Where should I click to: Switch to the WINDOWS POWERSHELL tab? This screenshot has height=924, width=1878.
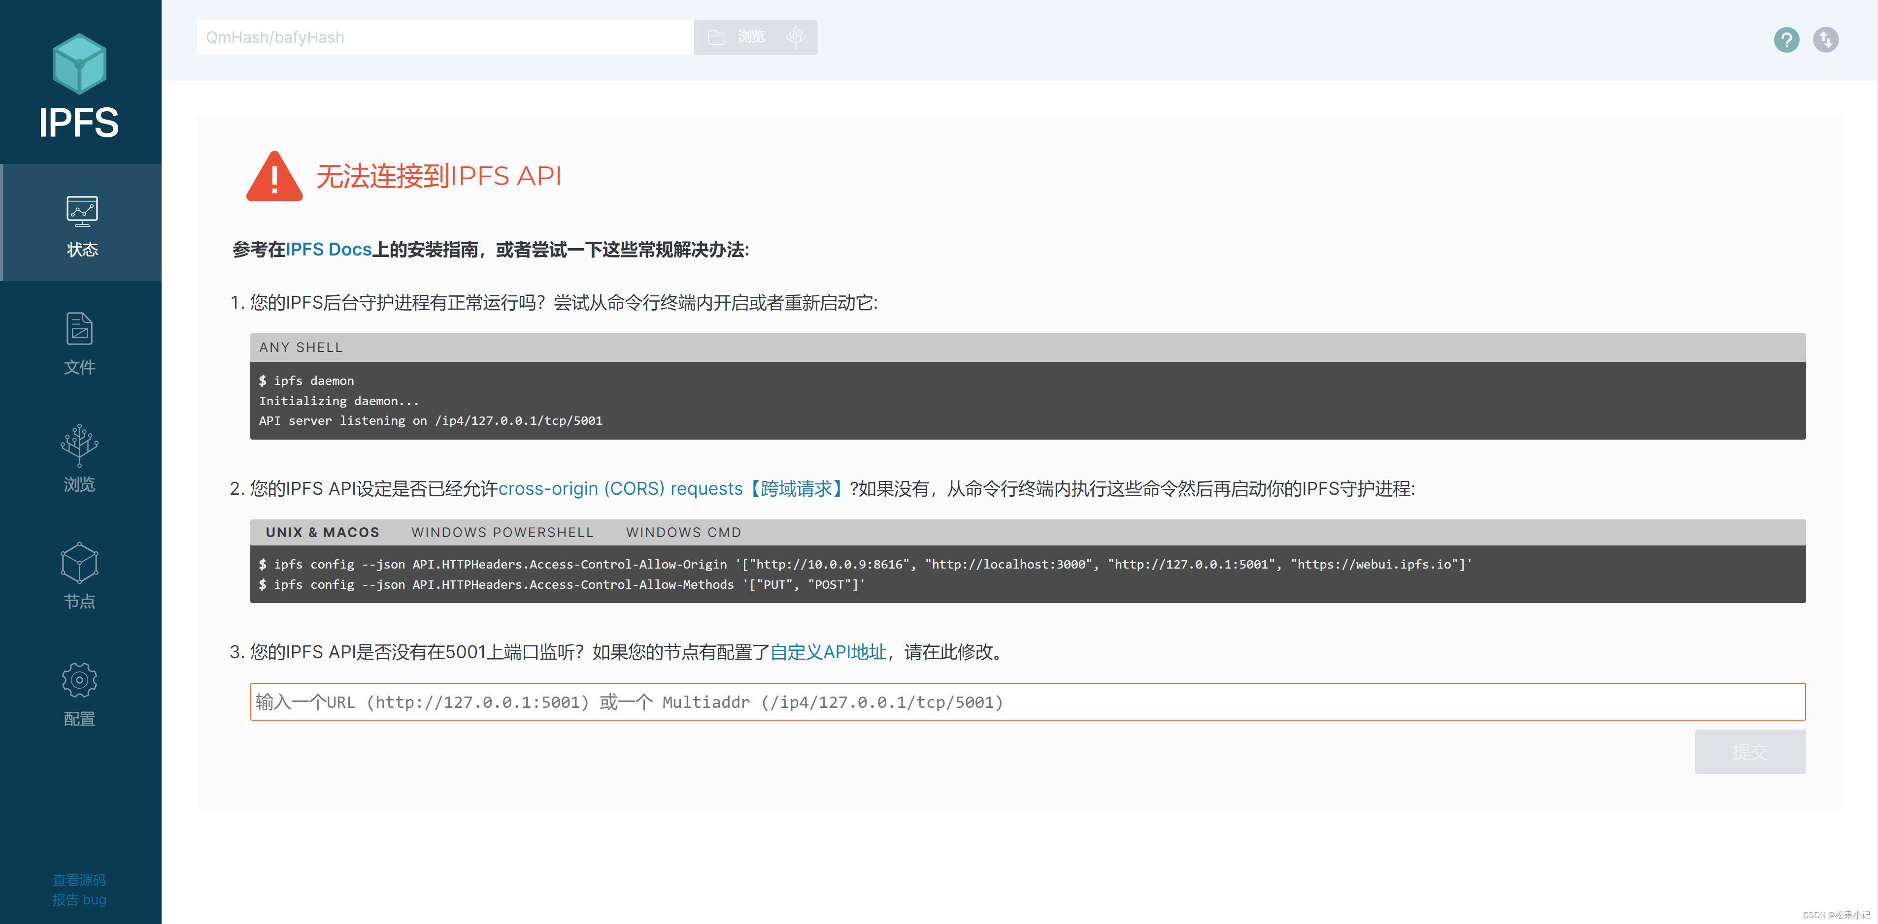(503, 533)
